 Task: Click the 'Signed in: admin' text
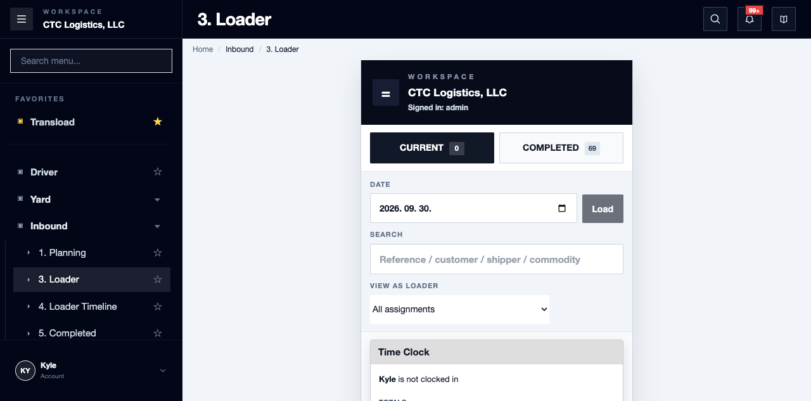coord(438,108)
